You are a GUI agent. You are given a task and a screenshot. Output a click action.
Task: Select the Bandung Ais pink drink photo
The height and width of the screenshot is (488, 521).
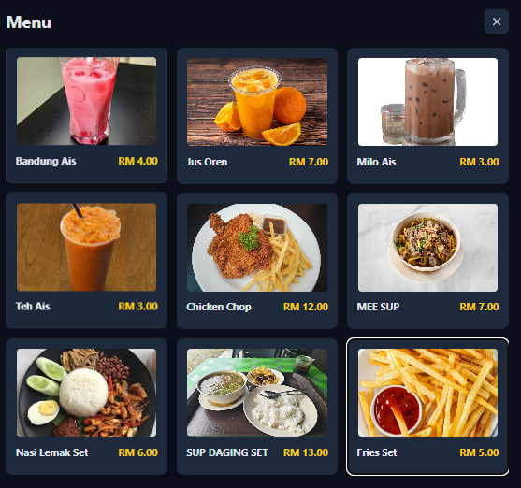click(x=86, y=101)
